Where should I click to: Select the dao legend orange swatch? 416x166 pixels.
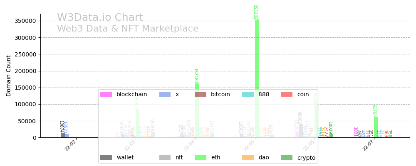pos(248,158)
